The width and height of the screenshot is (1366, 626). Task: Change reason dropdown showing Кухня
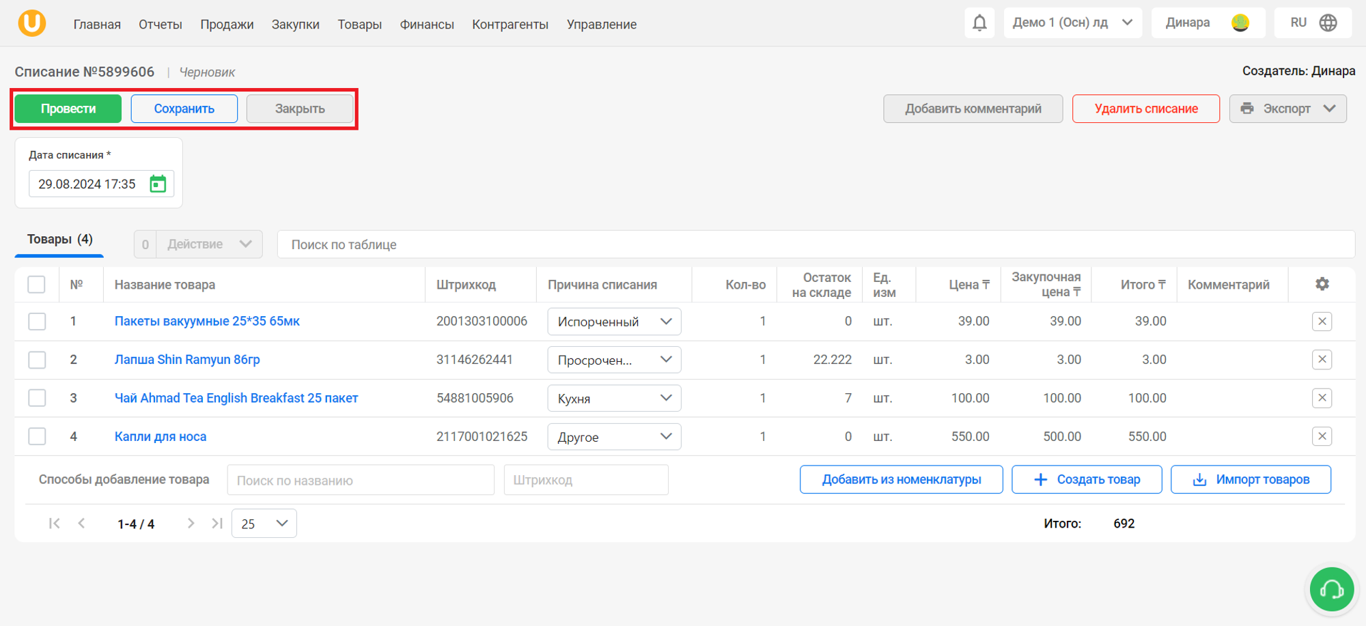pyautogui.click(x=614, y=398)
